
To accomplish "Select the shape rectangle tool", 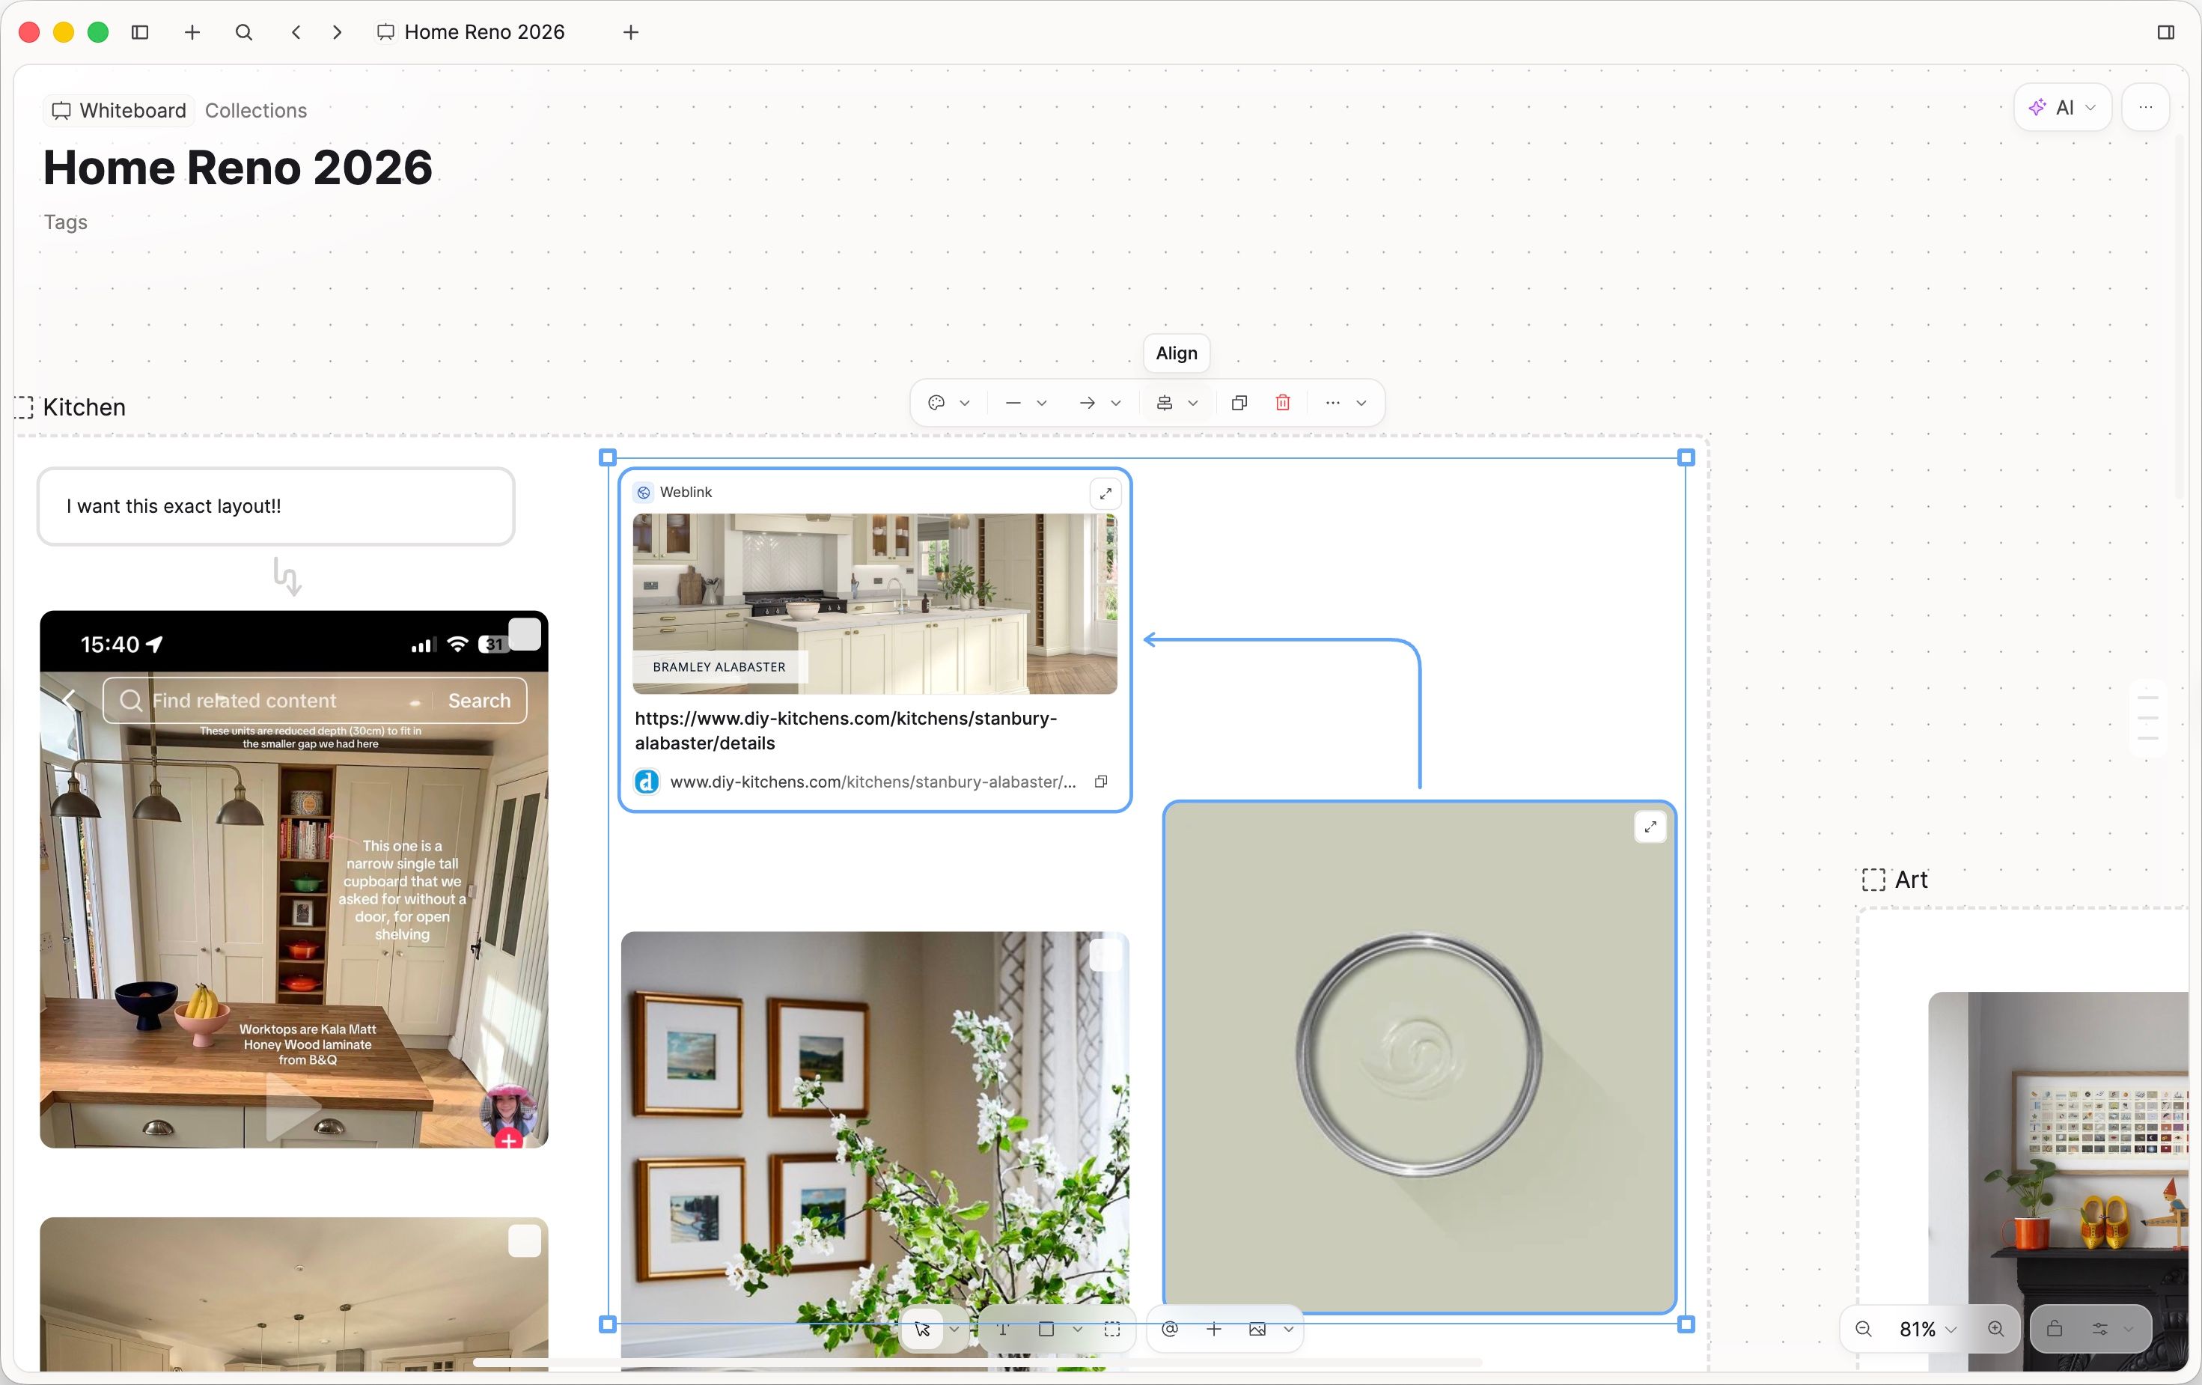I will 1046,1329.
